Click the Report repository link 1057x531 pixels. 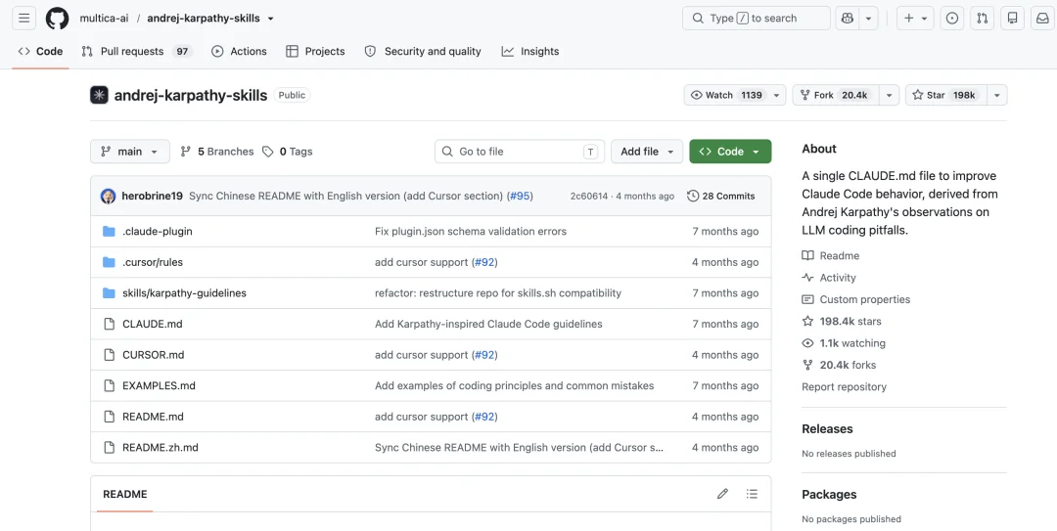click(x=844, y=387)
